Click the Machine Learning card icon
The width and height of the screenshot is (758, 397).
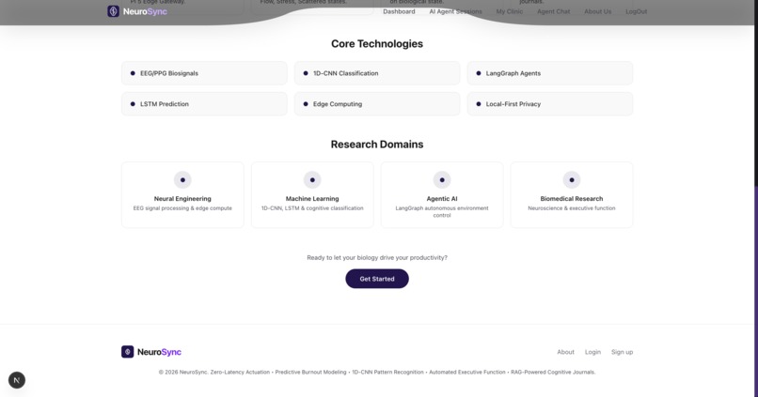[312, 180]
